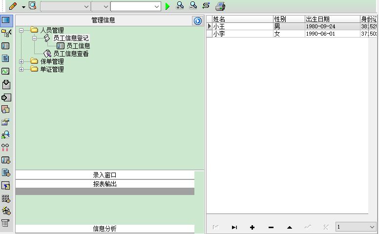Click the form with gear sidebar icon
This screenshot has height=234, width=379.
coord(6,160)
